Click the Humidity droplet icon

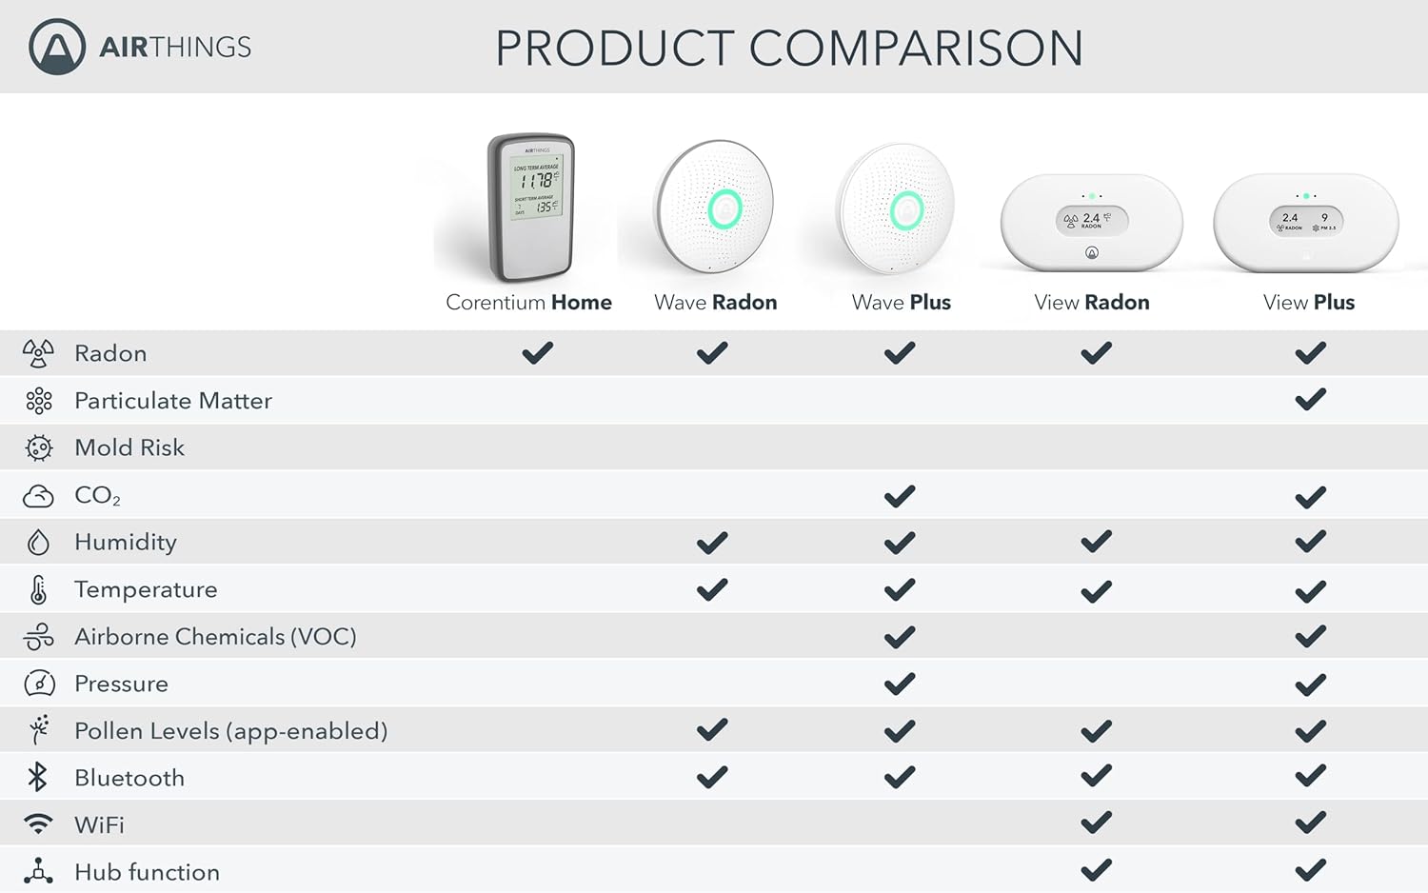[x=38, y=542]
